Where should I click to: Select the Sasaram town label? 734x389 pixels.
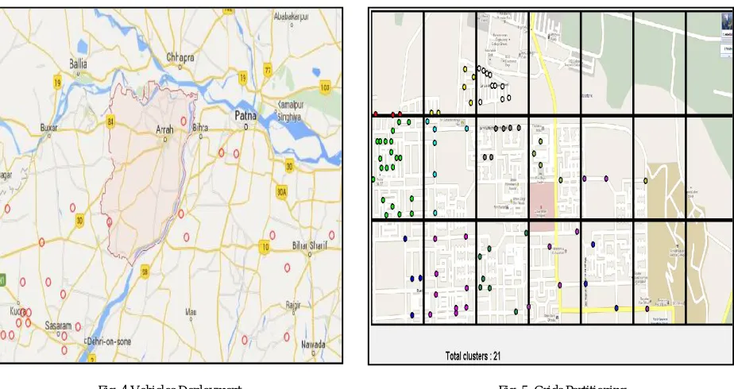point(58,325)
